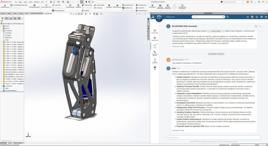Open PowerPrint tool
The width and height of the screenshot is (268, 146).
pos(140,8)
